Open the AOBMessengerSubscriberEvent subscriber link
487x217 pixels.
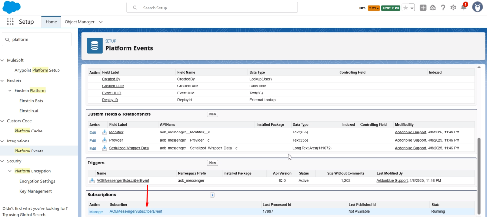click(x=136, y=211)
